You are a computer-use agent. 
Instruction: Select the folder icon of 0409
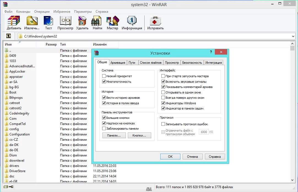click(x=7, y=55)
